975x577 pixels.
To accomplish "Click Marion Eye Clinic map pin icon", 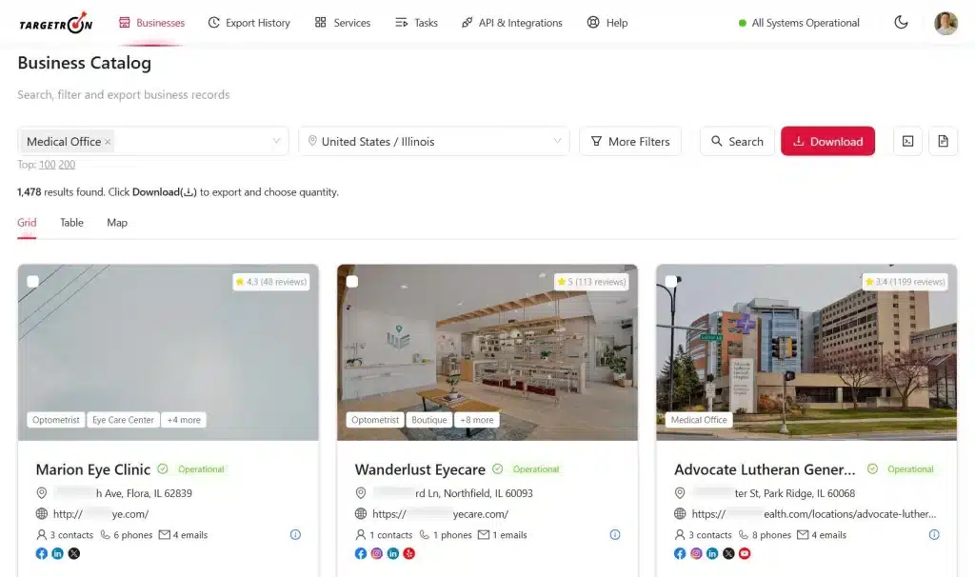I will click(42, 493).
